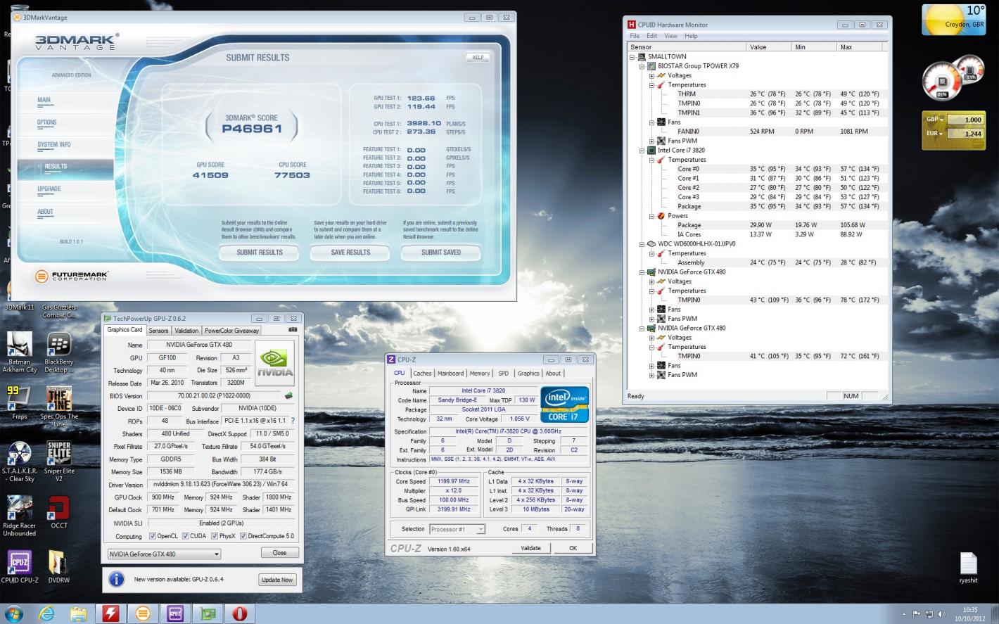Viewport: 999px width, 624px height.
Task: Click the OK button in CPU-Z
Action: 573,548
